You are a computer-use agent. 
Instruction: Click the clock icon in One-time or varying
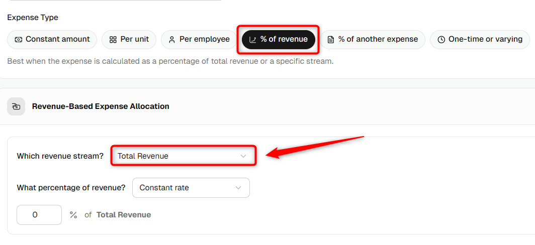pyautogui.click(x=441, y=40)
